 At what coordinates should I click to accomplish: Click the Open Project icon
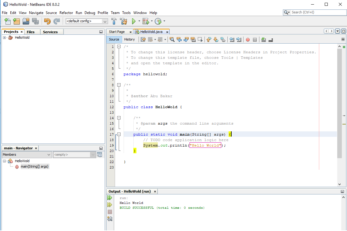[x=26, y=21]
